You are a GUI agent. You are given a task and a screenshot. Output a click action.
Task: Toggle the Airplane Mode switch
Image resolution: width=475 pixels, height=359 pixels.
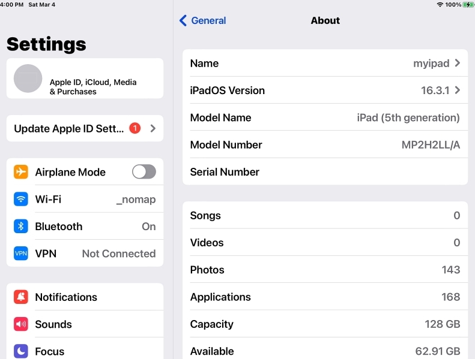point(144,172)
